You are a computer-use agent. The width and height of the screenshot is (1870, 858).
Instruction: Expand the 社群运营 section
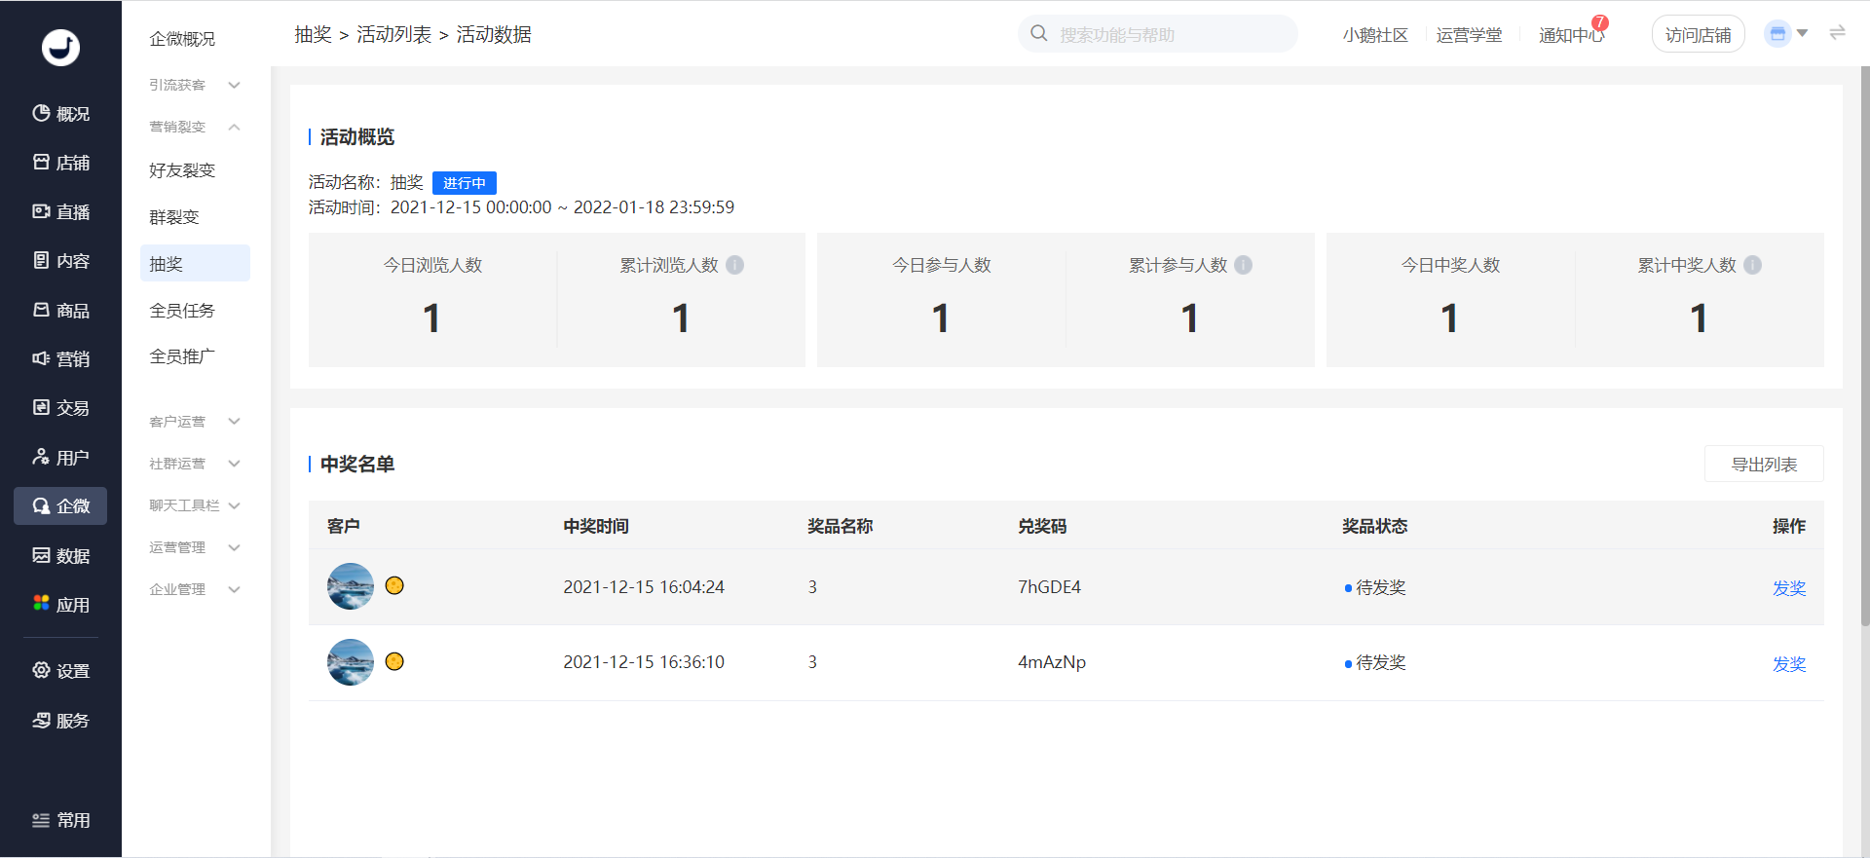point(195,464)
